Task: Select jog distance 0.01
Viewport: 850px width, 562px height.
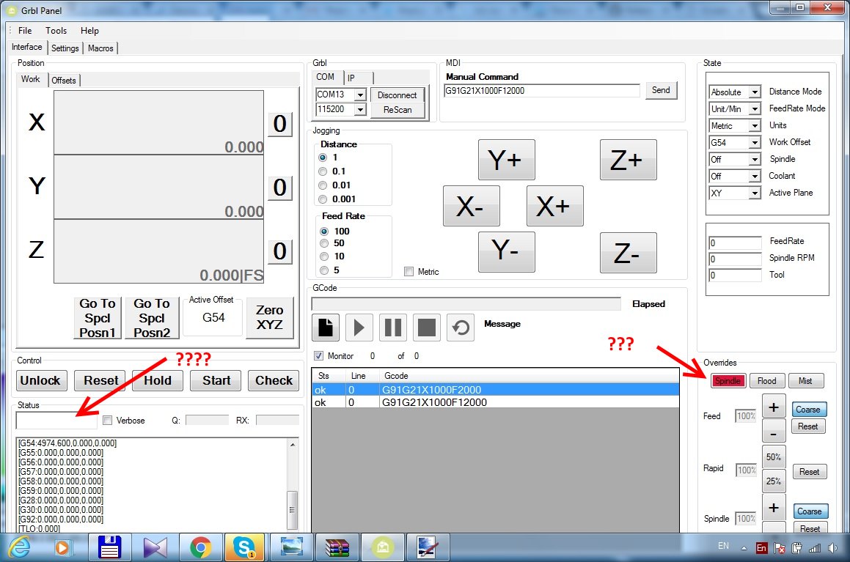Action: (x=323, y=185)
